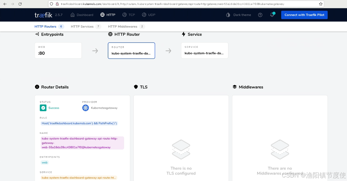The image size is (347, 181).
Task: Click the HTTP Services count badge 7
Action: coord(98,27)
